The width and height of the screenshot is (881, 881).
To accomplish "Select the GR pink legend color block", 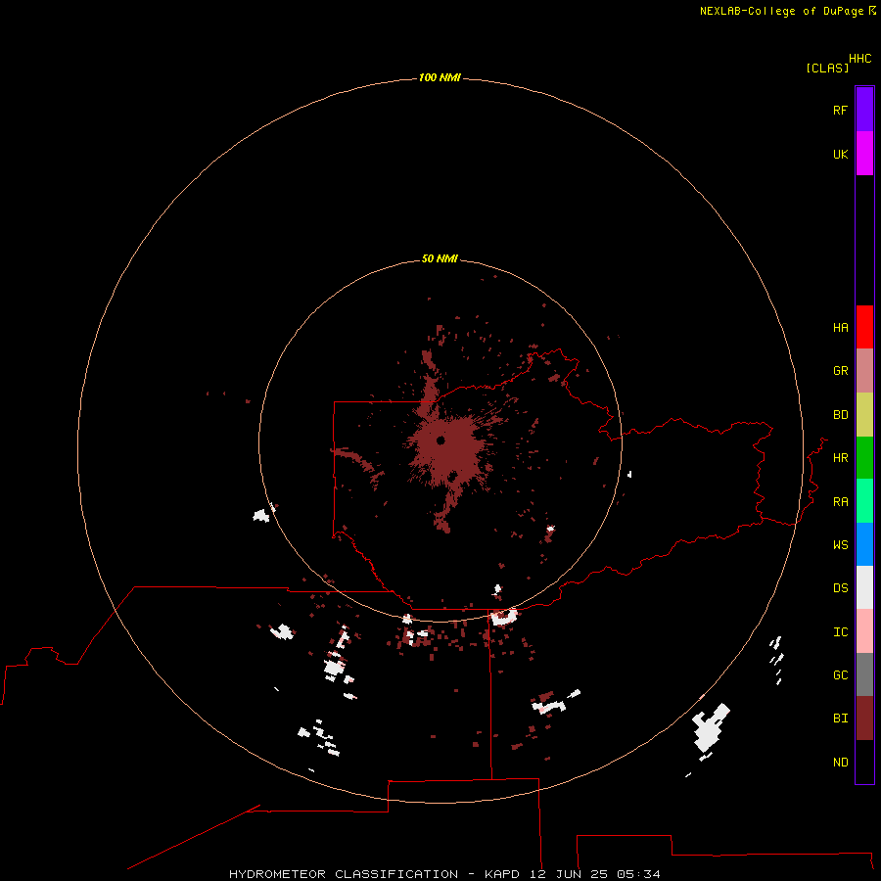I will click(864, 371).
